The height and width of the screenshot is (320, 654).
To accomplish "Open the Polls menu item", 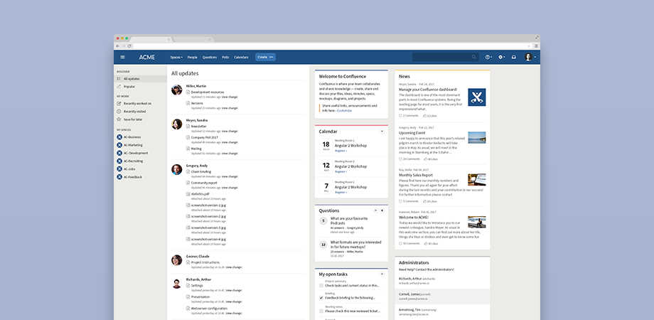I will click(x=225, y=57).
